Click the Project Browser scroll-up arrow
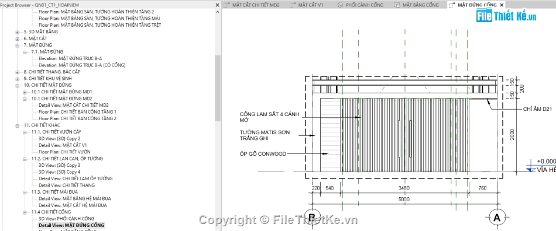Image resolution: width=556 pixels, height=231 pixels. 217,12
